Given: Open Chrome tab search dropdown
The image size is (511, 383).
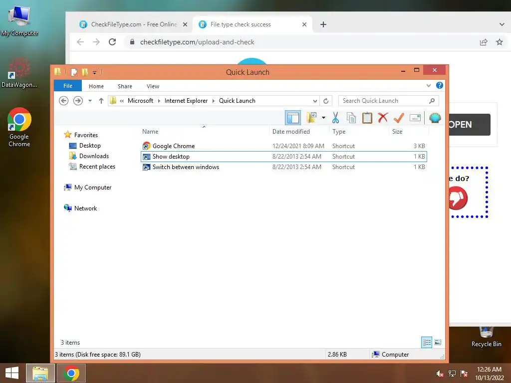Looking at the screenshot, I should [502, 24].
